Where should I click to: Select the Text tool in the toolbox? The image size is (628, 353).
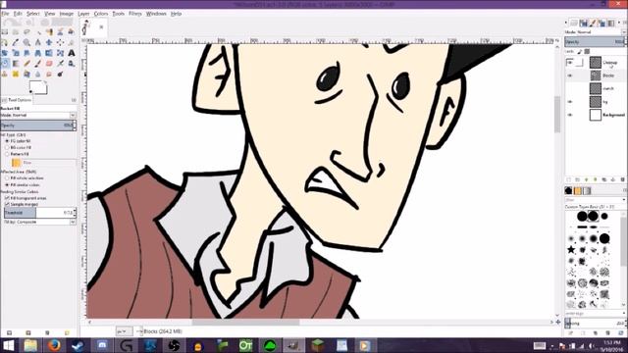click(x=72, y=53)
